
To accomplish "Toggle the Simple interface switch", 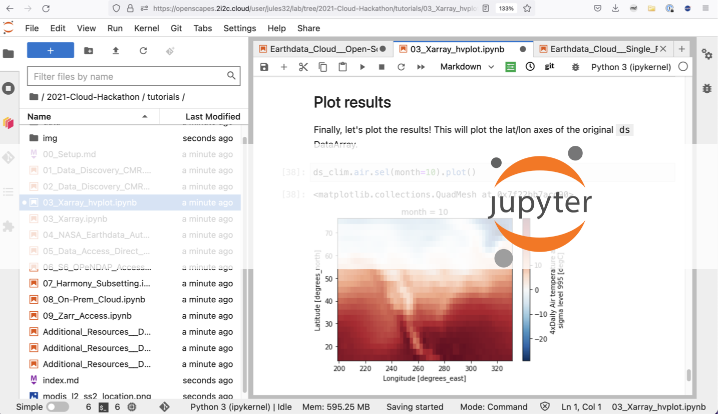I will coord(57,406).
